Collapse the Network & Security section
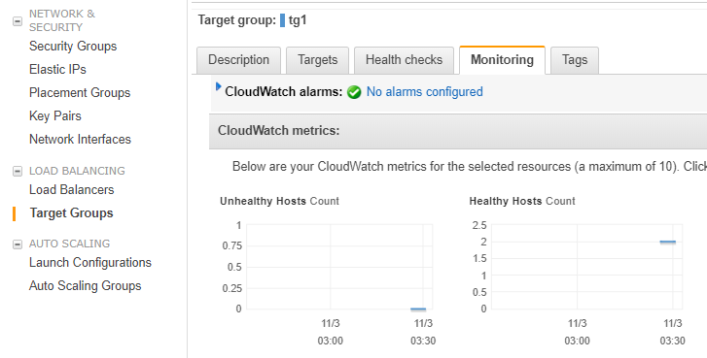The image size is (707, 358). coord(18,21)
